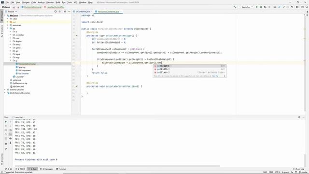This screenshot has height=174, width=309.
Task: Choose getWidth() from completion popup
Action: pos(190,69)
